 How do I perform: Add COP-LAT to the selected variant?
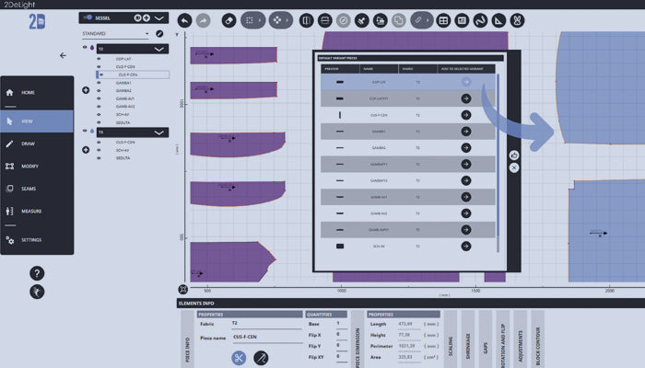pyautogui.click(x=466, y=82)
